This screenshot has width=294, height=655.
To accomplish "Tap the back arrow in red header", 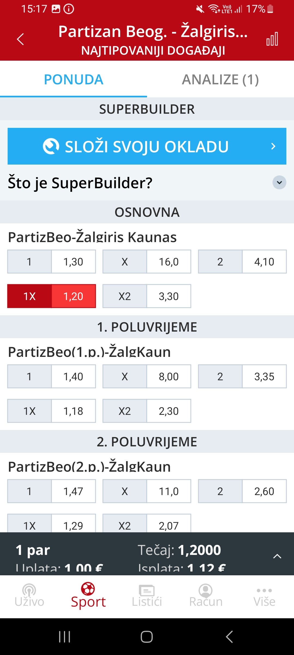I will coord(20,39).
